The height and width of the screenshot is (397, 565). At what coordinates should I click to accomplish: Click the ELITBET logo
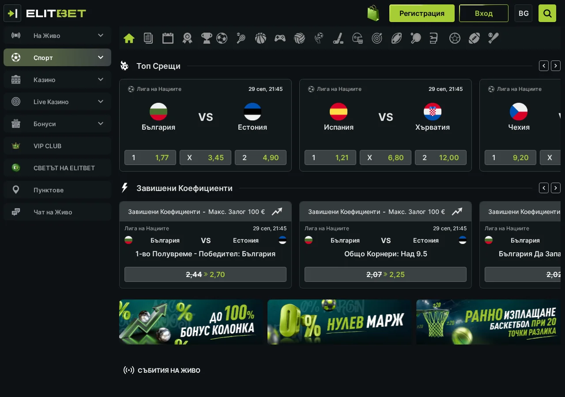pyautogui.click(x=56, y=13)
